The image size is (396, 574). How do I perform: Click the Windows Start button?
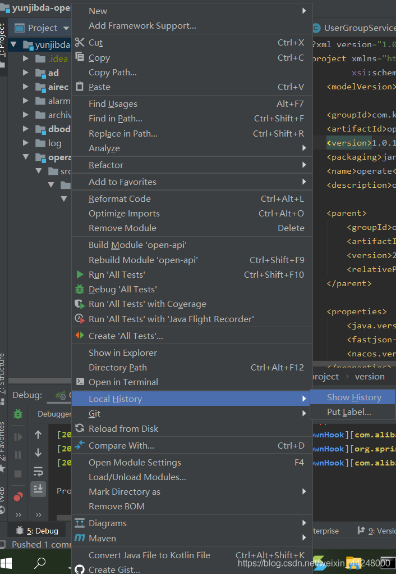6,563
